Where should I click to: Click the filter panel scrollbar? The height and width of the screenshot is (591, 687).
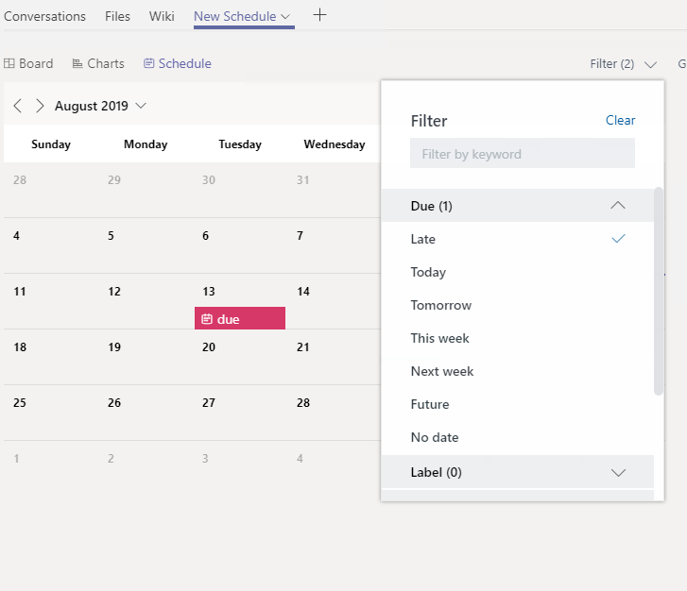[x=658, y=291]
